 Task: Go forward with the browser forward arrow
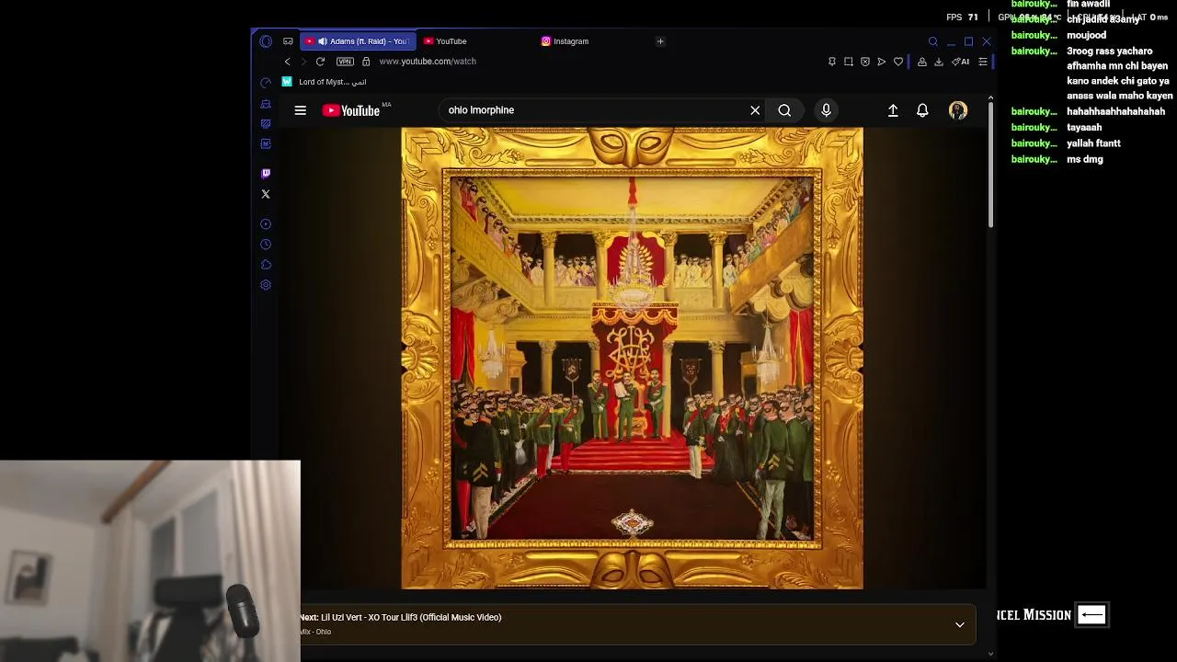click(303, 62)
